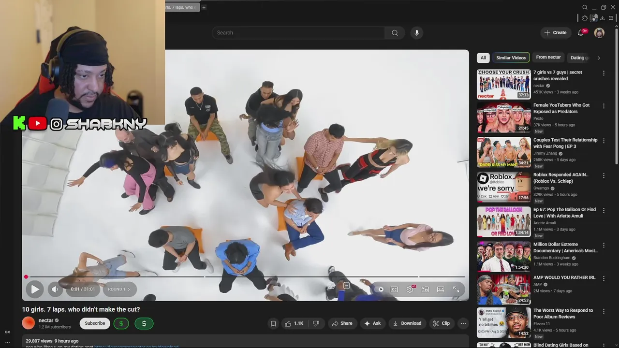The image size is (619, 348).
Task: Open the nectar channel avatar
Action: [x=29, y=323]
